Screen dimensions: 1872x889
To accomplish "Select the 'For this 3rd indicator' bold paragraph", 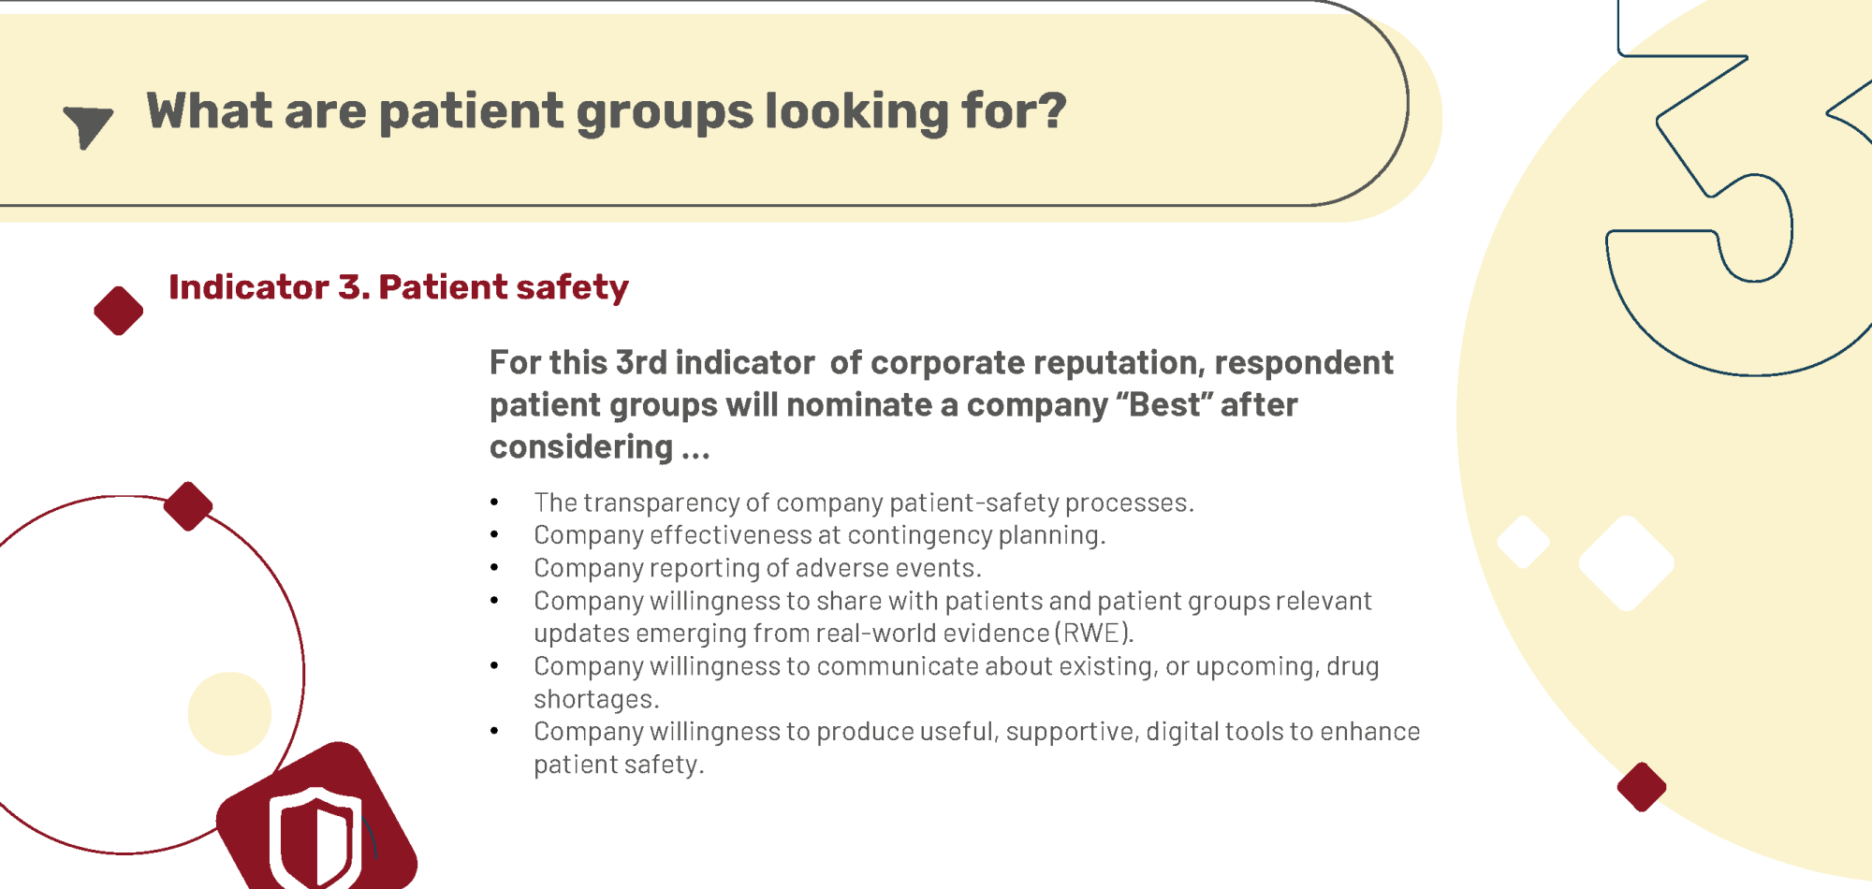I will click(942, 404).
